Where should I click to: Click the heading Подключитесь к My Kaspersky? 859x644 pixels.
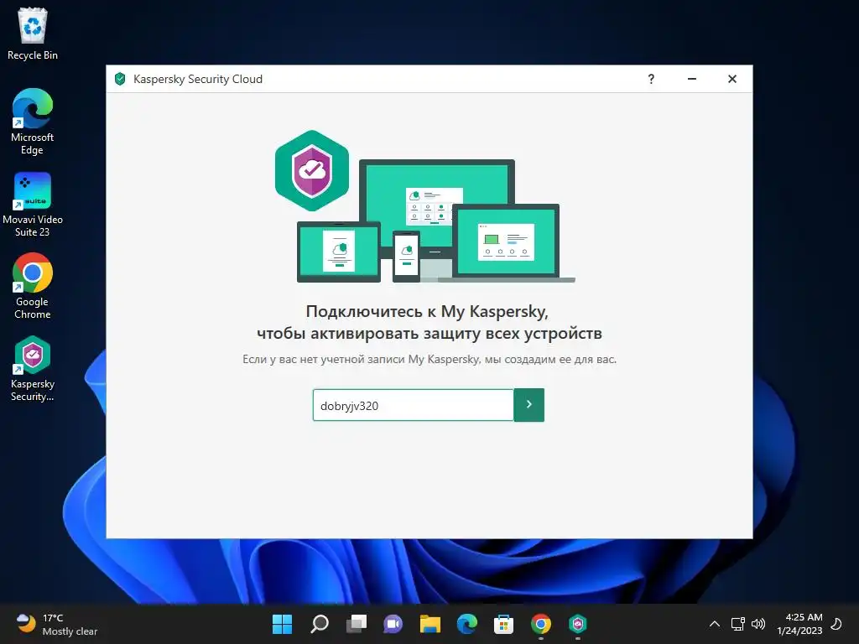click(x=427, y=312)
